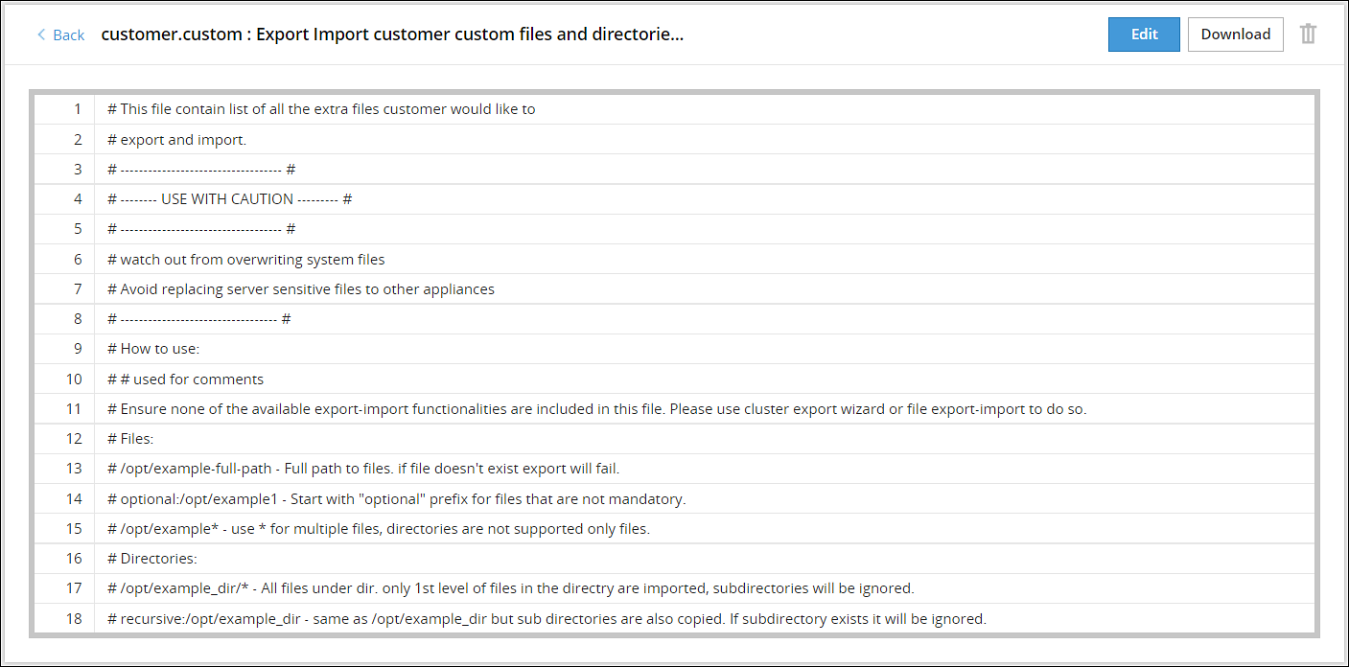Click the Download button
The height and width of the screenshot is (667, 1349).
click(1235, 34)
